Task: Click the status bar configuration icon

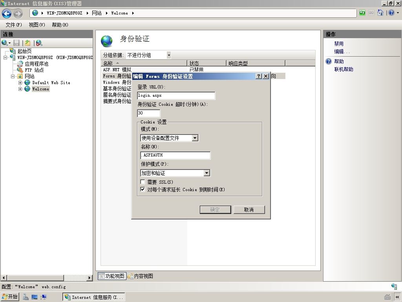Action: [394, 286]
